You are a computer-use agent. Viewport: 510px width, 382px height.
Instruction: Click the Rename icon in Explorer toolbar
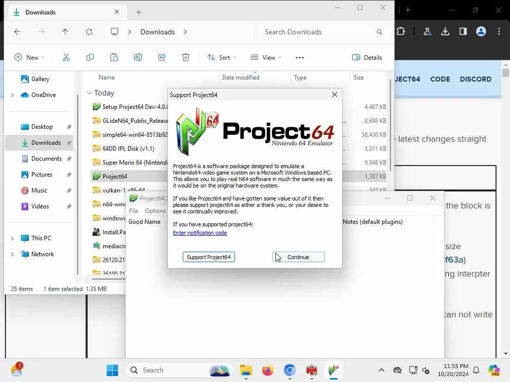[x=138, y=58]
